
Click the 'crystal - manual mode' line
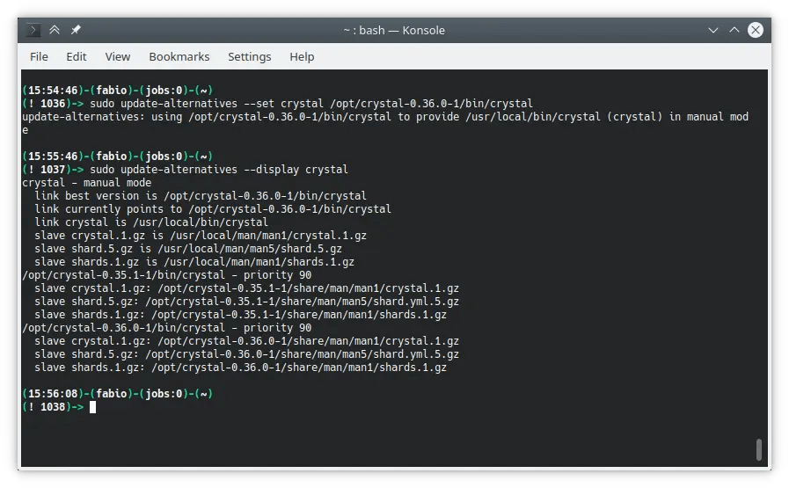click(x=86, y=183)
